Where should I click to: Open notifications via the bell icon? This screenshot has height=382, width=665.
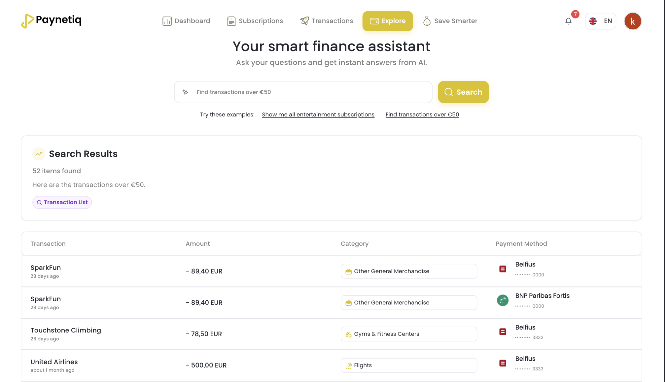568,21
